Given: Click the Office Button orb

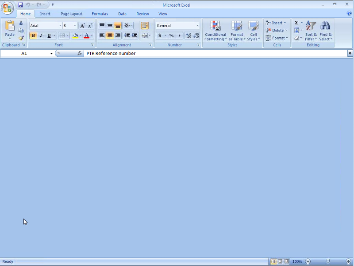Looking at the screenshot, I should (x=7, y=8).
